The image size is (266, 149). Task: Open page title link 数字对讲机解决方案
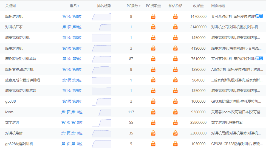[227, 122]
